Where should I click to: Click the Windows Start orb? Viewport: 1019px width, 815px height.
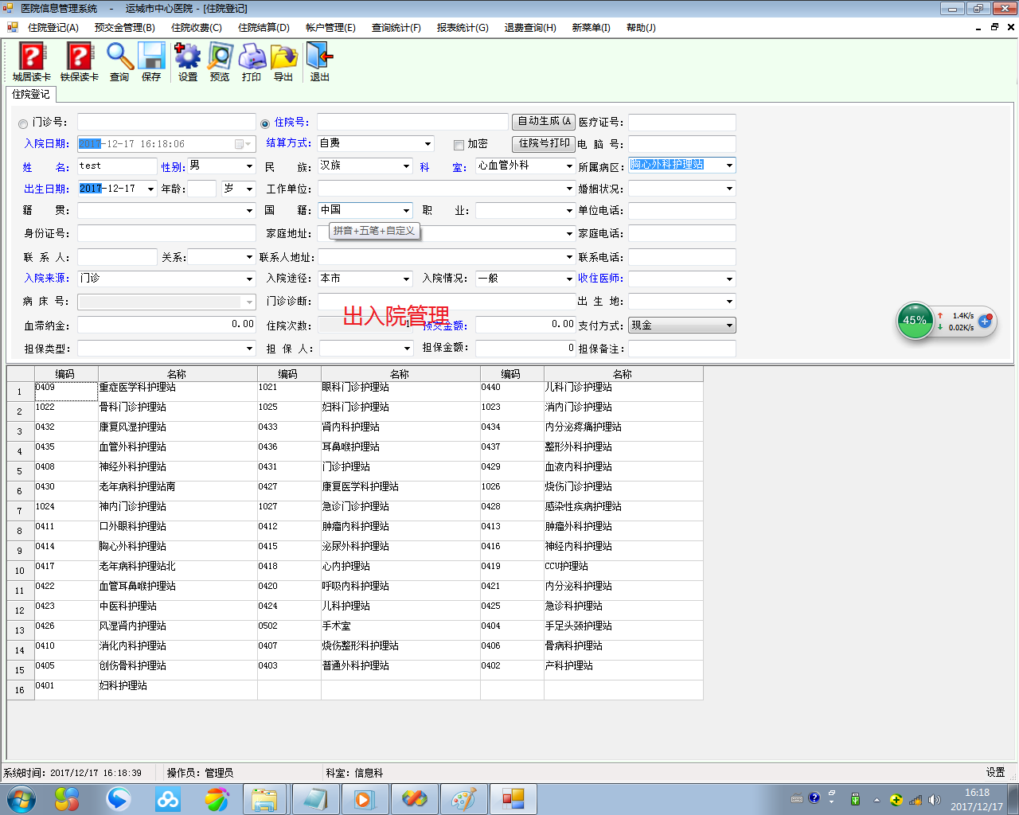coord(20,798)
